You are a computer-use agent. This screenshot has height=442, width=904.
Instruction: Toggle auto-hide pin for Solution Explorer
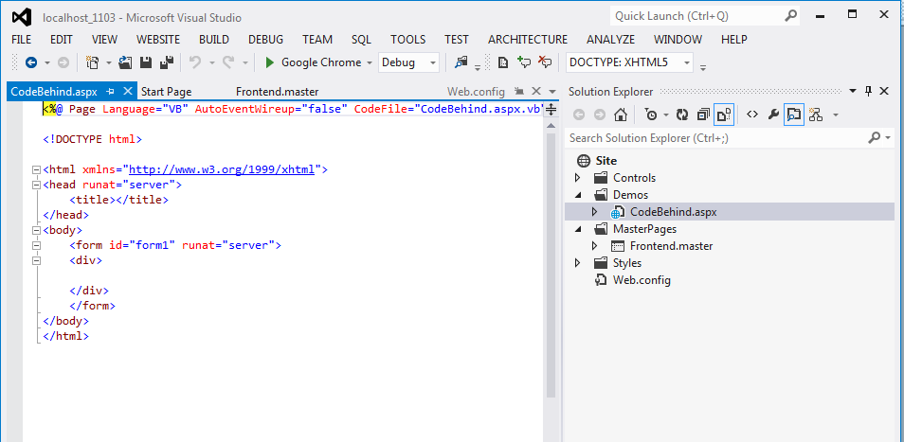[x=868, y=91]
